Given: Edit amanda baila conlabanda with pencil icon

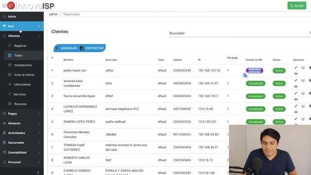Looking at the screenshot, I should coord(296,80).
